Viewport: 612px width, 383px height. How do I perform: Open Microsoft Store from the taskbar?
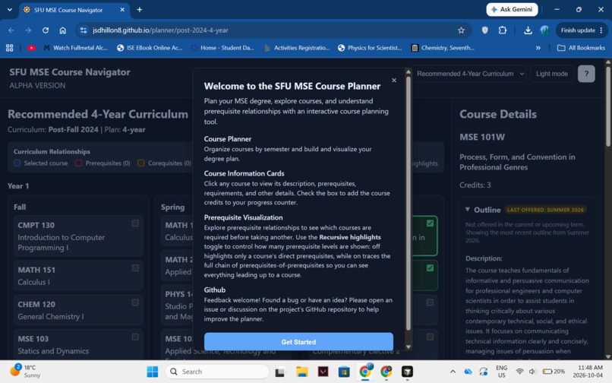pos(344,372)
